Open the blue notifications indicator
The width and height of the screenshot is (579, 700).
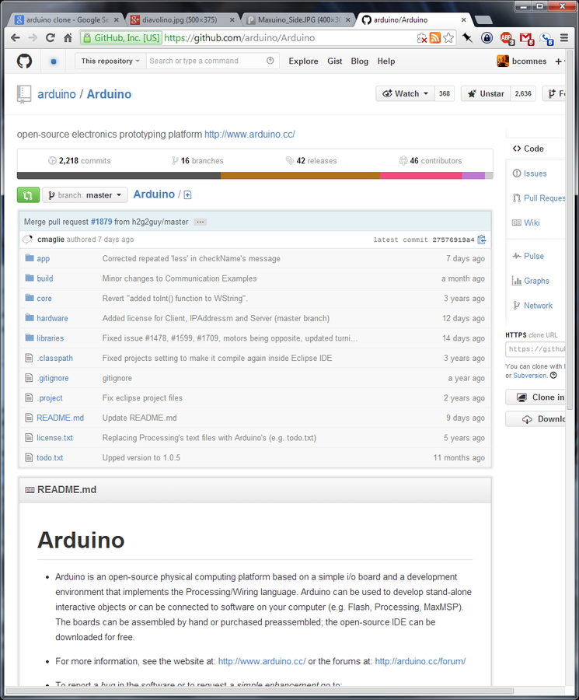53,61
